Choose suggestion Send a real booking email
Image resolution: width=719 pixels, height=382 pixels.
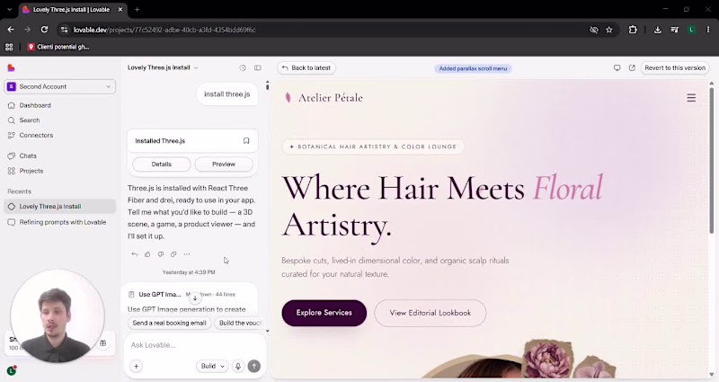click(169, 323)
